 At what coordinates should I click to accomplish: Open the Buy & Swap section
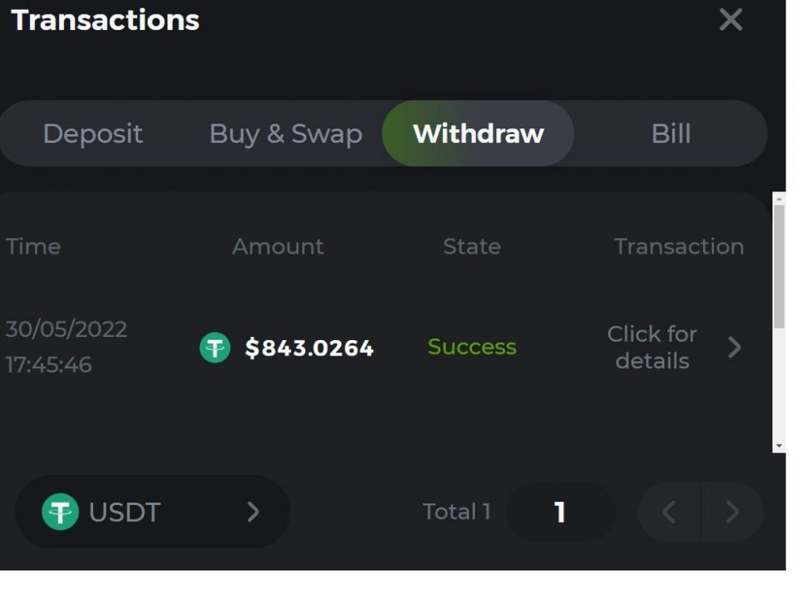pos(285,133)
